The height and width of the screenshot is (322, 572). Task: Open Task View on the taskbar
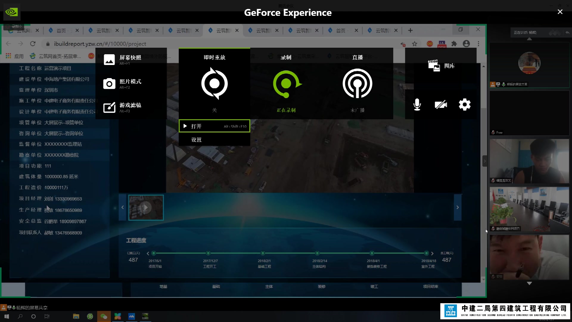47,316
